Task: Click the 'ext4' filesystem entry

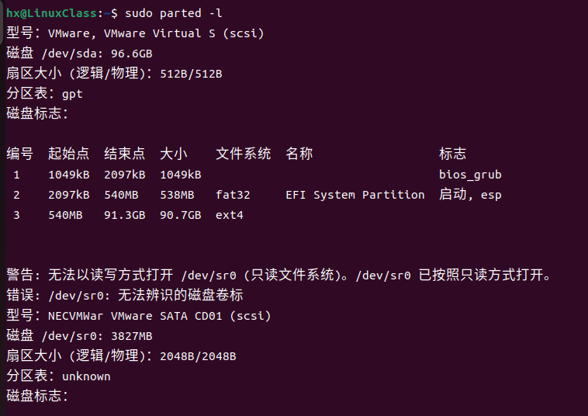Action: (229, 215)
